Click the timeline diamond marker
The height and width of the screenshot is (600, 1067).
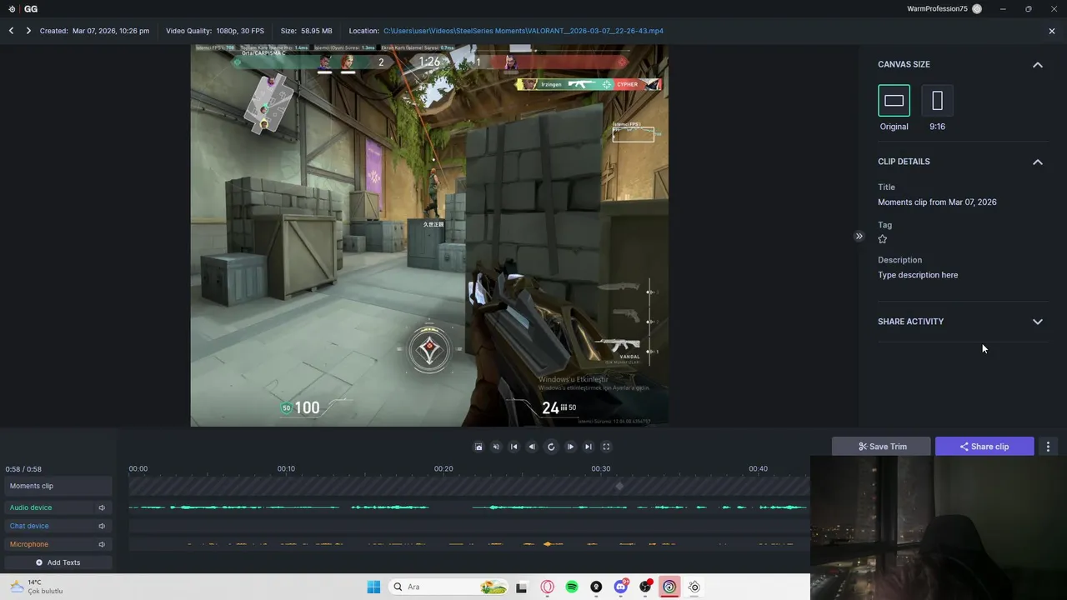[x=619, y=486]
